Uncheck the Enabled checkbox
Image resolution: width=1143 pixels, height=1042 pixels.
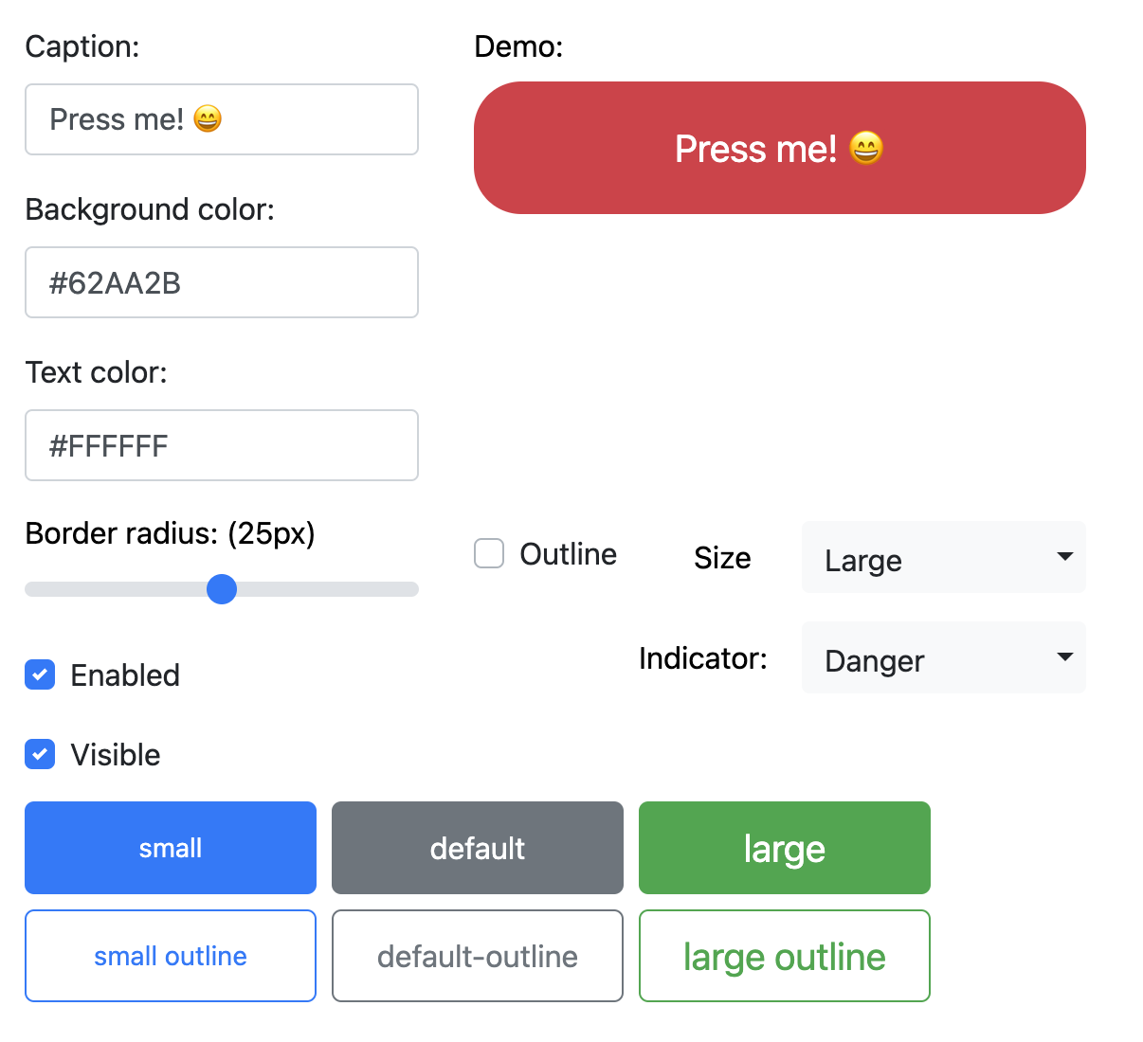(40, 675)
